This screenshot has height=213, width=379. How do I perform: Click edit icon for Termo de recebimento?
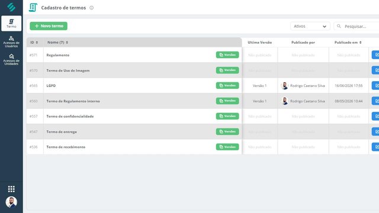tap(376, 147)
